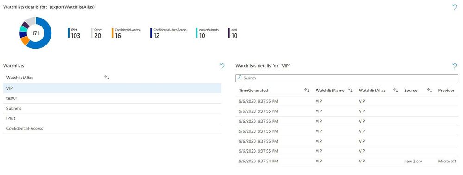Image resolution: width=463 pixels, height=175 pixels.
Task: Click the WatchlistName column header
Action: 330,91
